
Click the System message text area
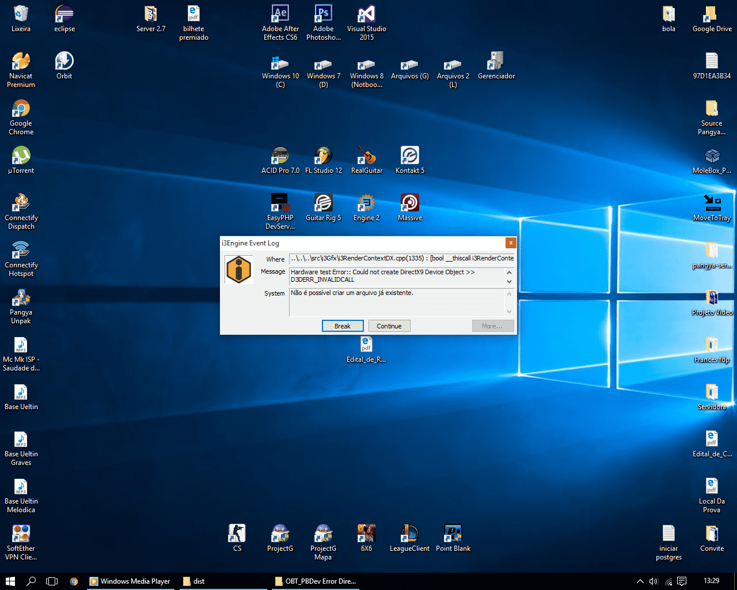pos(397,302)
